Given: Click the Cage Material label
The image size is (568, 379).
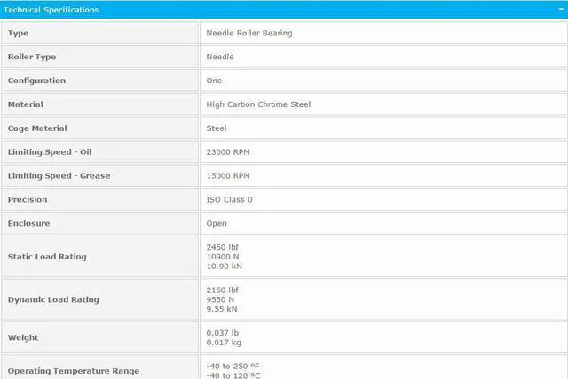Looking at the screenshot, I should point(37,128).
